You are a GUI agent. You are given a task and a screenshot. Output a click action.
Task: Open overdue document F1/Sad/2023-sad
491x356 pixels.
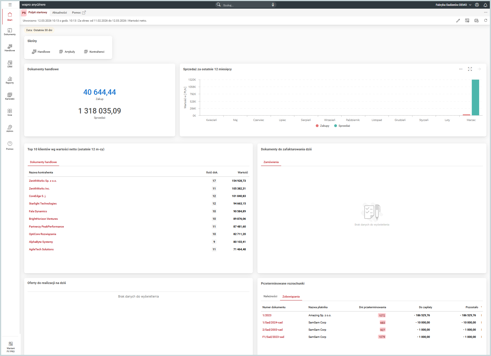[273, 337]
